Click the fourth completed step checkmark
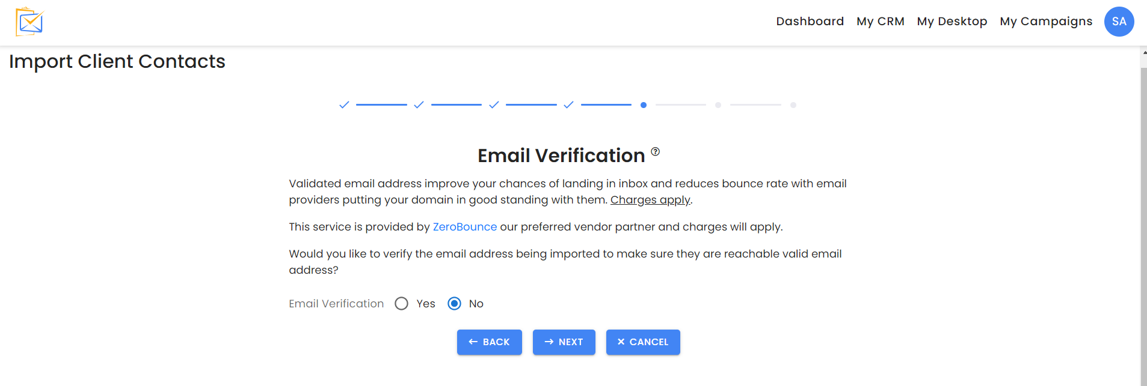This screenshot has height=386, width=1147. pos(568,105)
